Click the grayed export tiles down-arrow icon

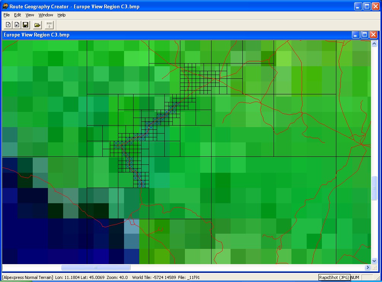(49, 25)
